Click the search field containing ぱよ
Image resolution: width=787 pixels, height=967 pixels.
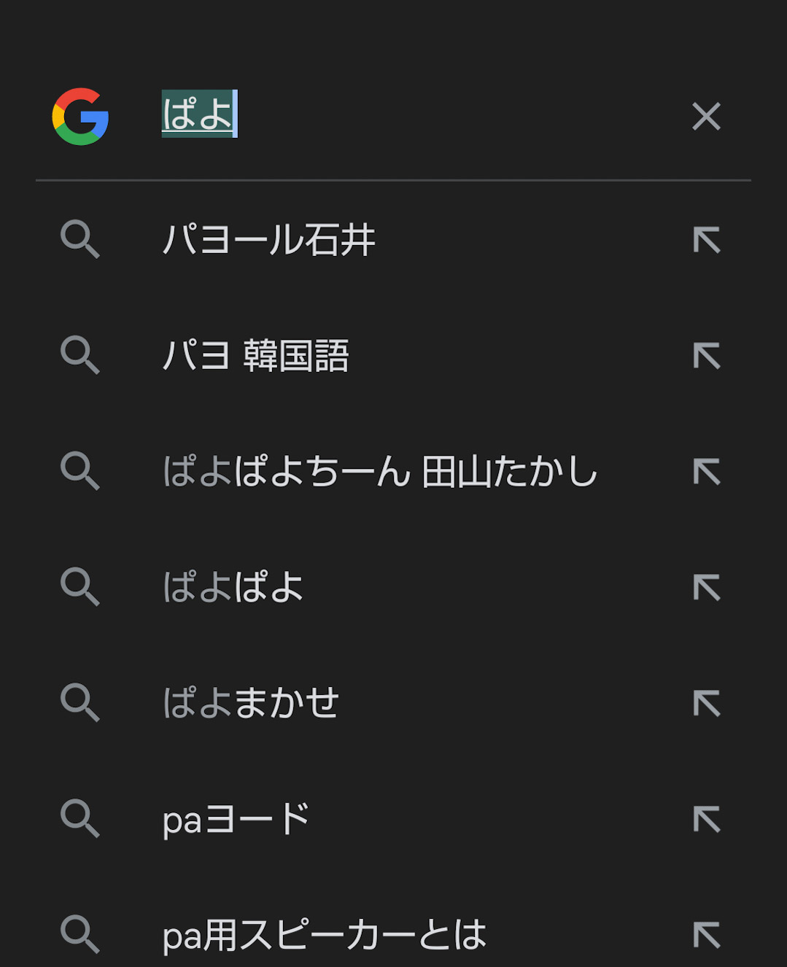408,115
